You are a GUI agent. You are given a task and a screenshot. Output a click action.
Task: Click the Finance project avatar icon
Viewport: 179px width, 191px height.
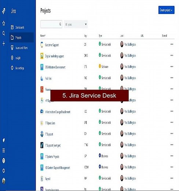42,89
